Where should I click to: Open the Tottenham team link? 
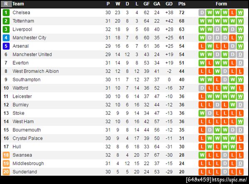coord(24,21)
